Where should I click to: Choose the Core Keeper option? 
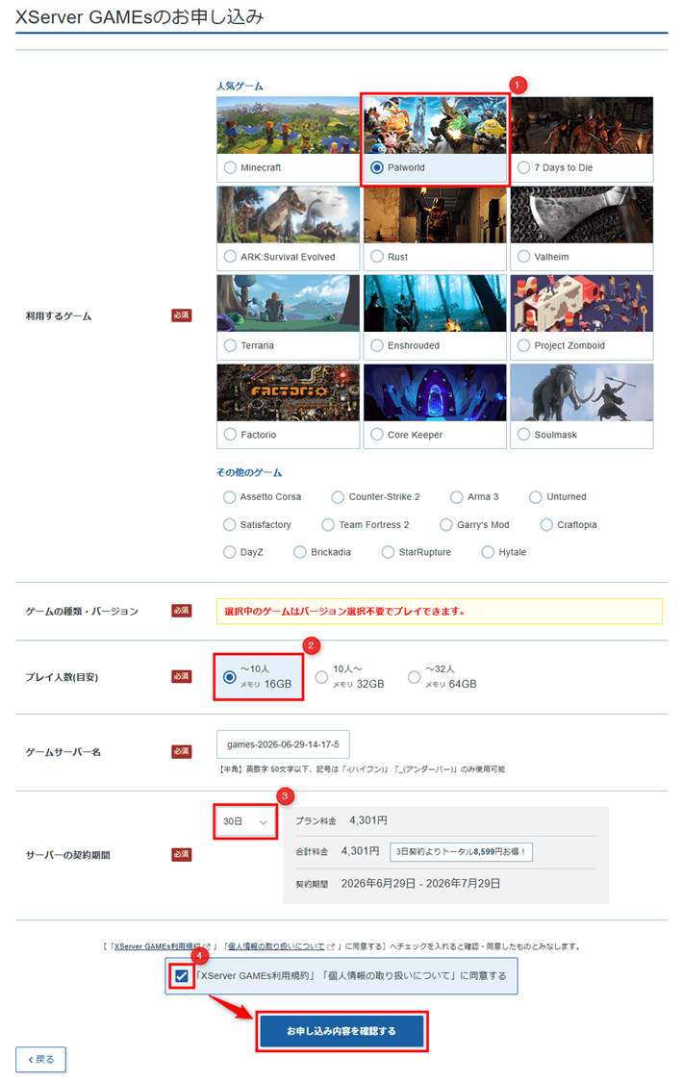pyautogui.click(x=377, y=435)
